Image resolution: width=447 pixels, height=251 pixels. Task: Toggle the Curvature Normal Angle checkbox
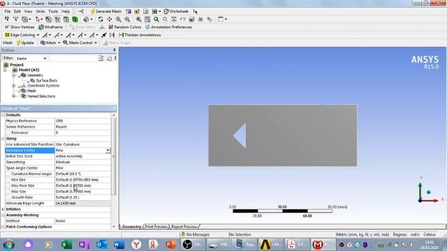point(8,174)
